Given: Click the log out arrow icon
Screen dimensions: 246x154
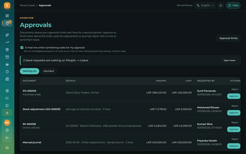Looking at the screenshot, I should tap(7, 138).
